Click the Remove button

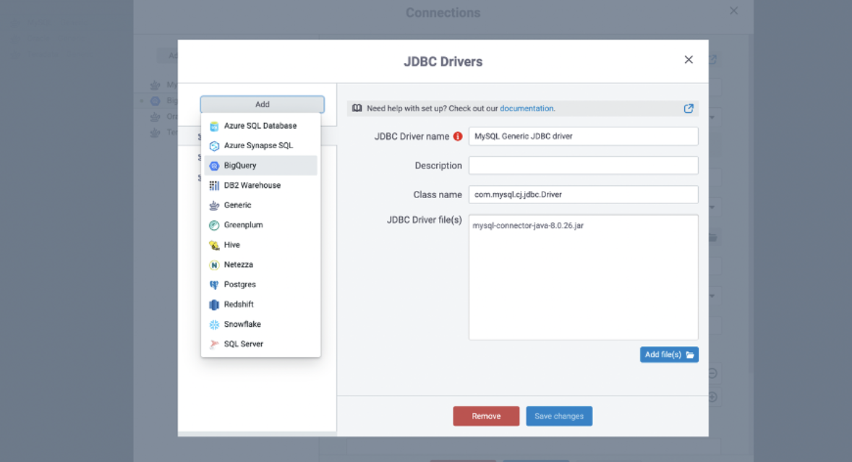coord(486,416)
